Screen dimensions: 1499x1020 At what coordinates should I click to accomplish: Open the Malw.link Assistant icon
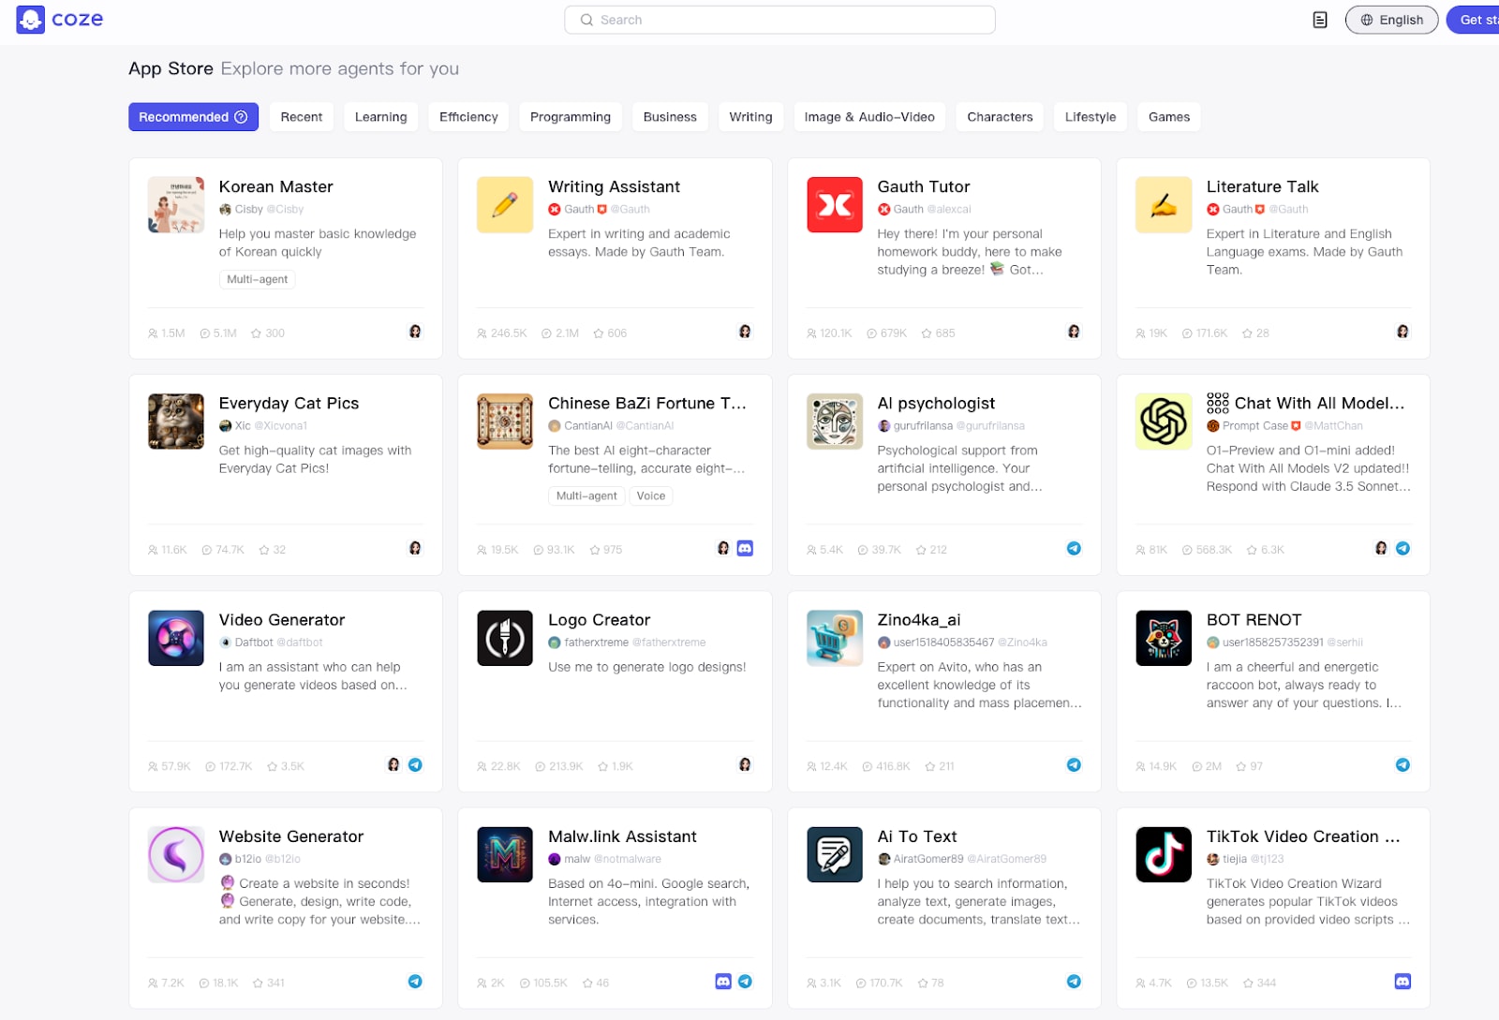(x=504, y=854)
